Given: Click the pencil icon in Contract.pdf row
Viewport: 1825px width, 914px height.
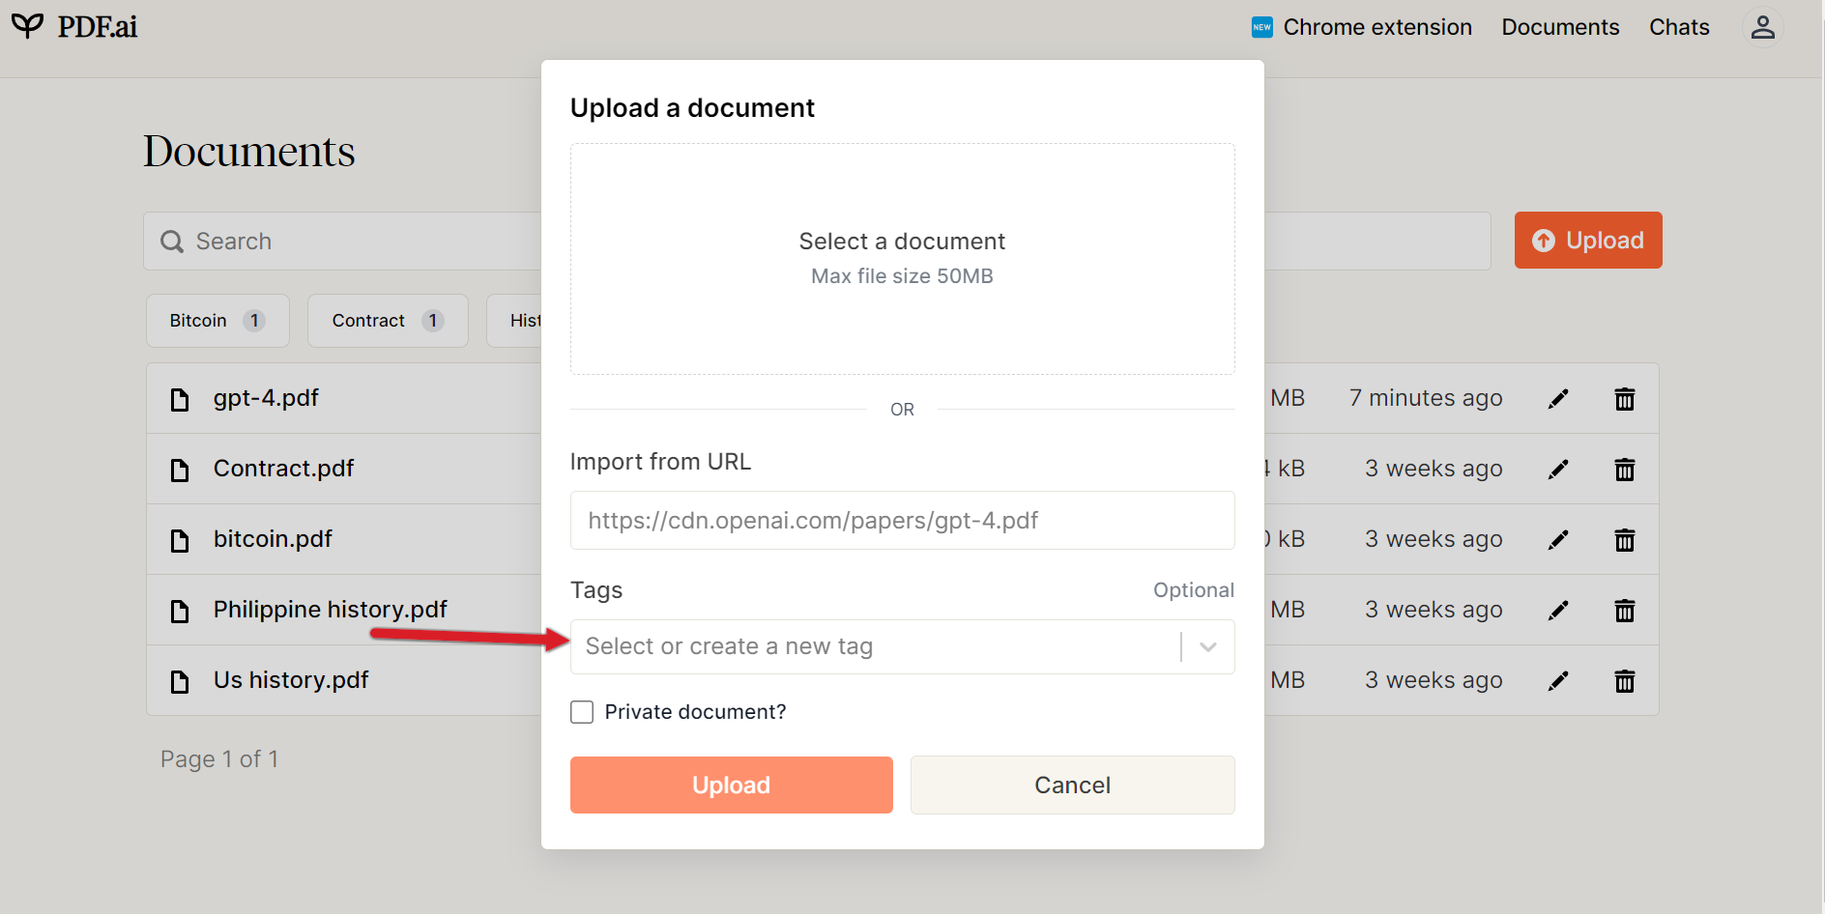Looking at the screenshot, I should click(x=1558, y=470).
